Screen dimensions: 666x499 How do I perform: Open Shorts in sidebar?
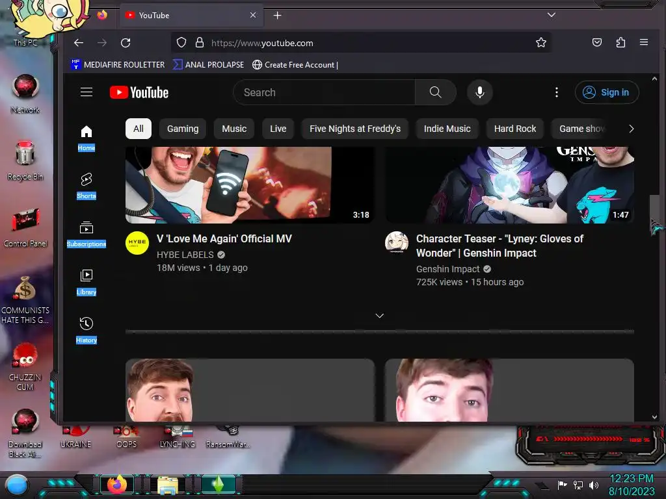pos(87,186)
